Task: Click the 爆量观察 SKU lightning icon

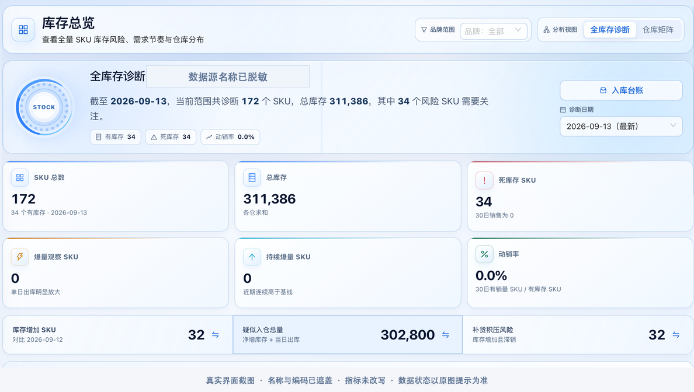Action: 20,257
